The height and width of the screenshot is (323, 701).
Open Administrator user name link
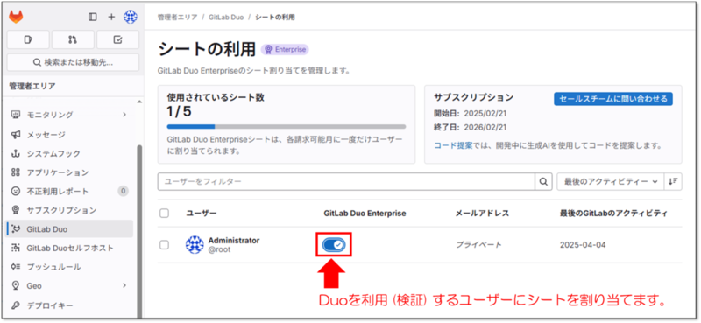tap(234, 241)
